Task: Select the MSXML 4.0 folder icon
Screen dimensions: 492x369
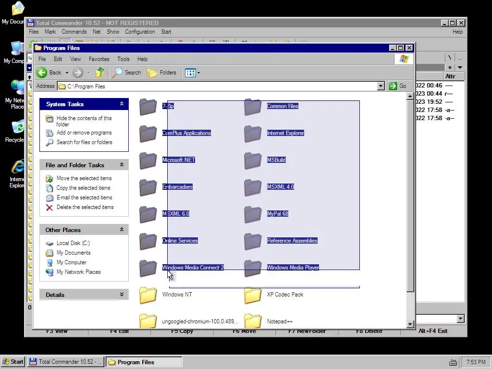Action: [x=253, y=187]
